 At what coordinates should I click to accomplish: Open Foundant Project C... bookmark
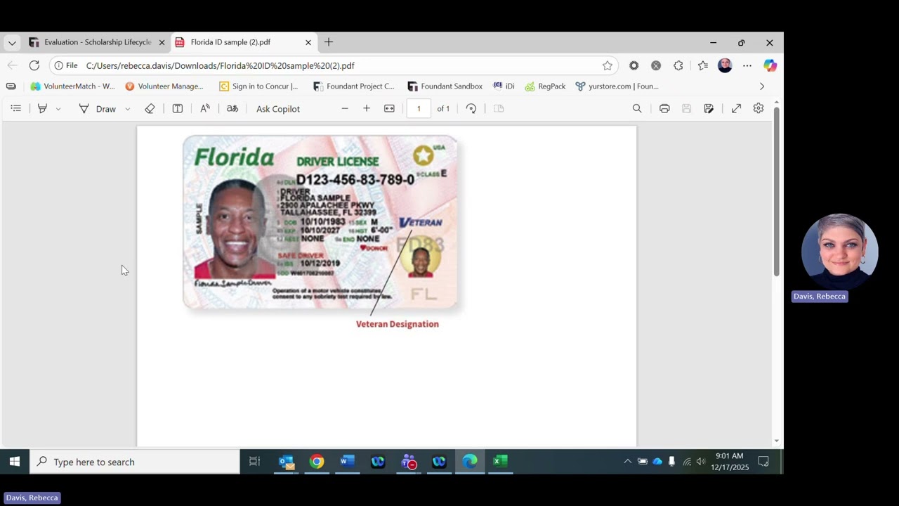(353, 86)
